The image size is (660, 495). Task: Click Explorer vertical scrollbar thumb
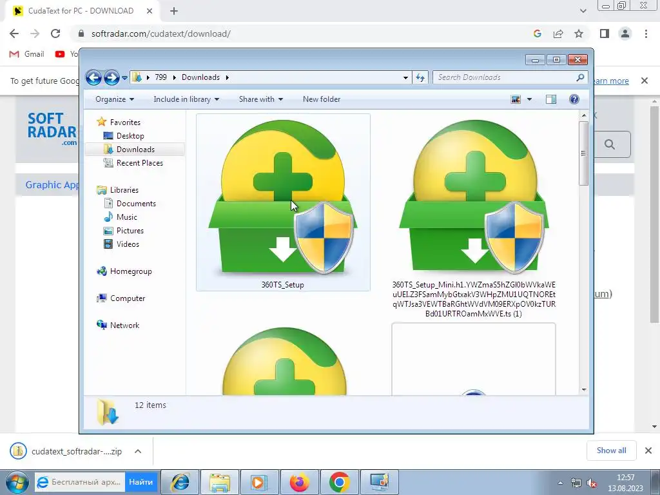(583, 153)
